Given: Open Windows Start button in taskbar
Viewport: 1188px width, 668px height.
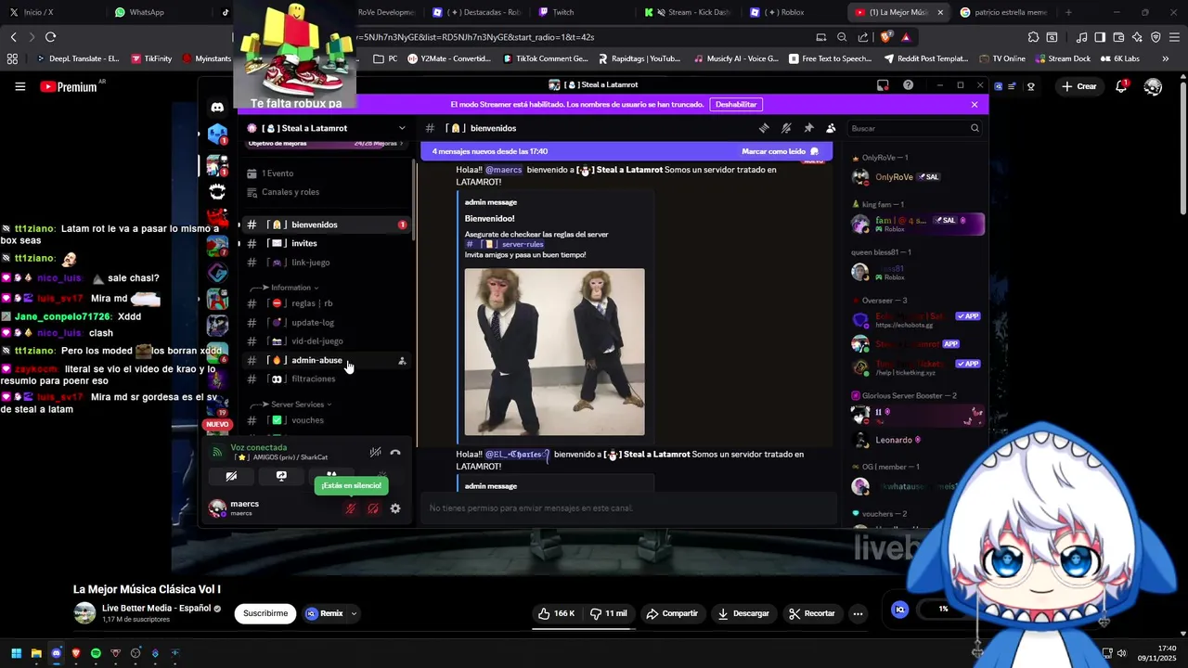Looking at the screenshot, I should click(16, 653).
